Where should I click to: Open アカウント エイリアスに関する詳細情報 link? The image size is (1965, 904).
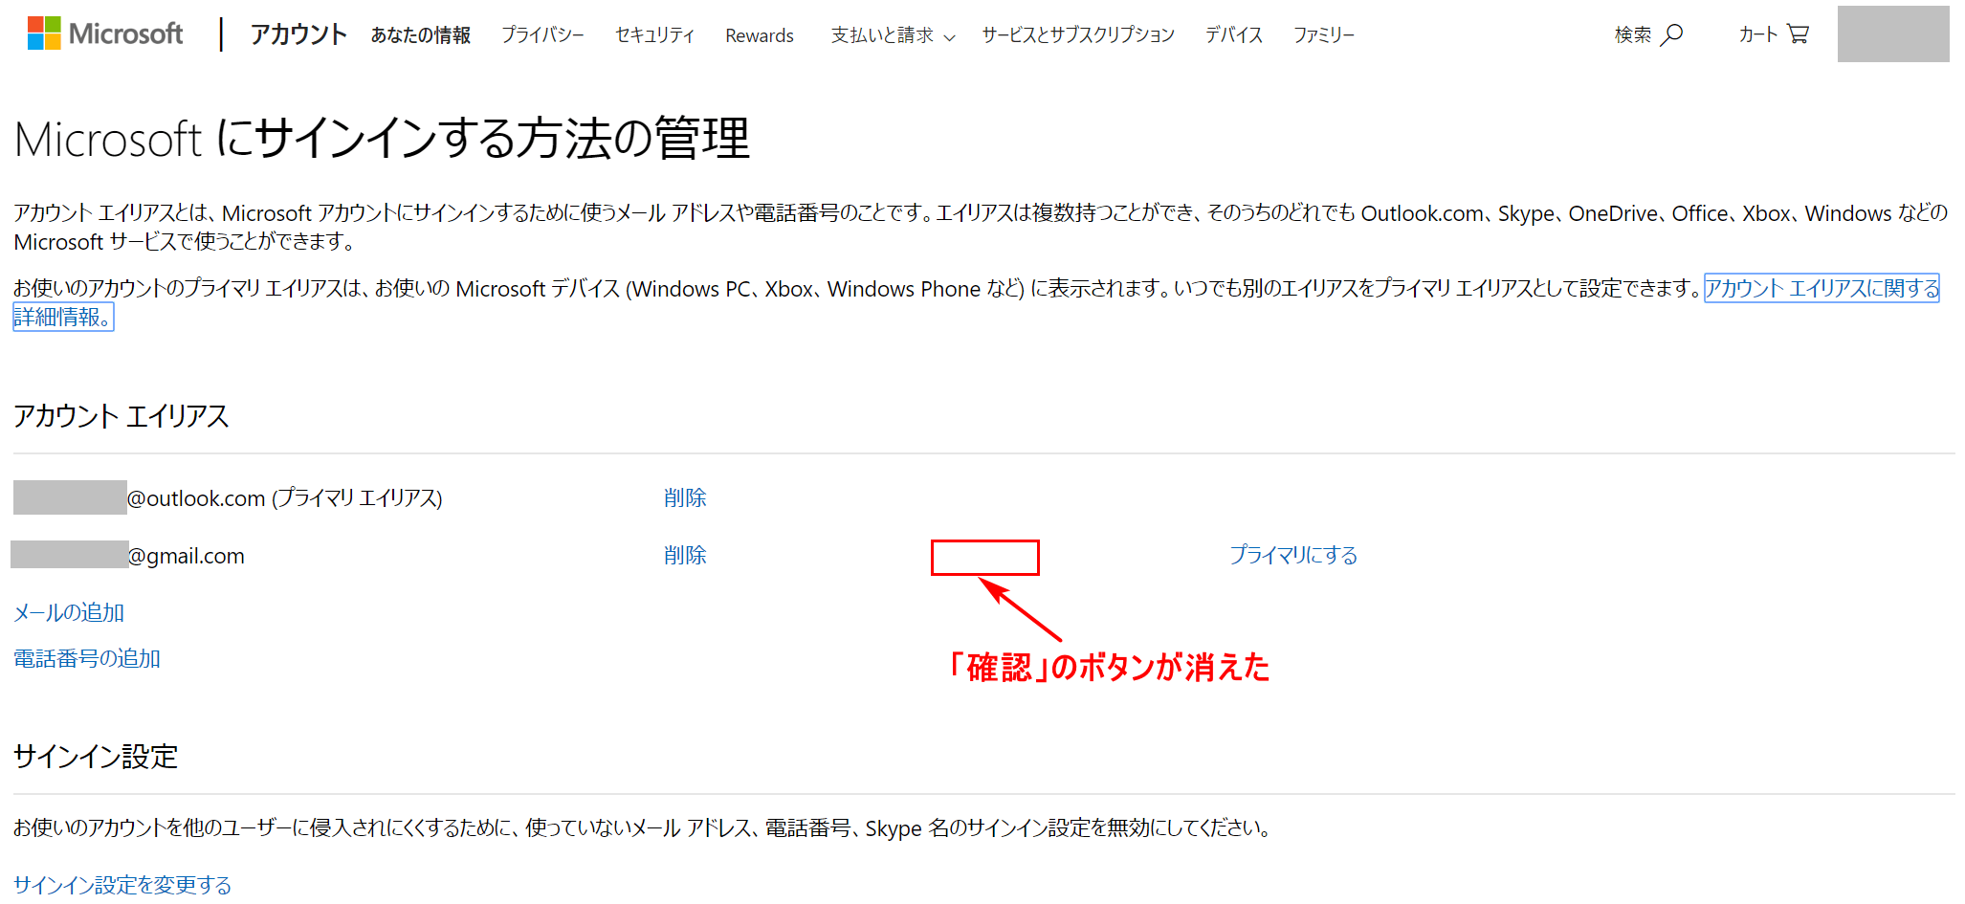point(1821,288)
